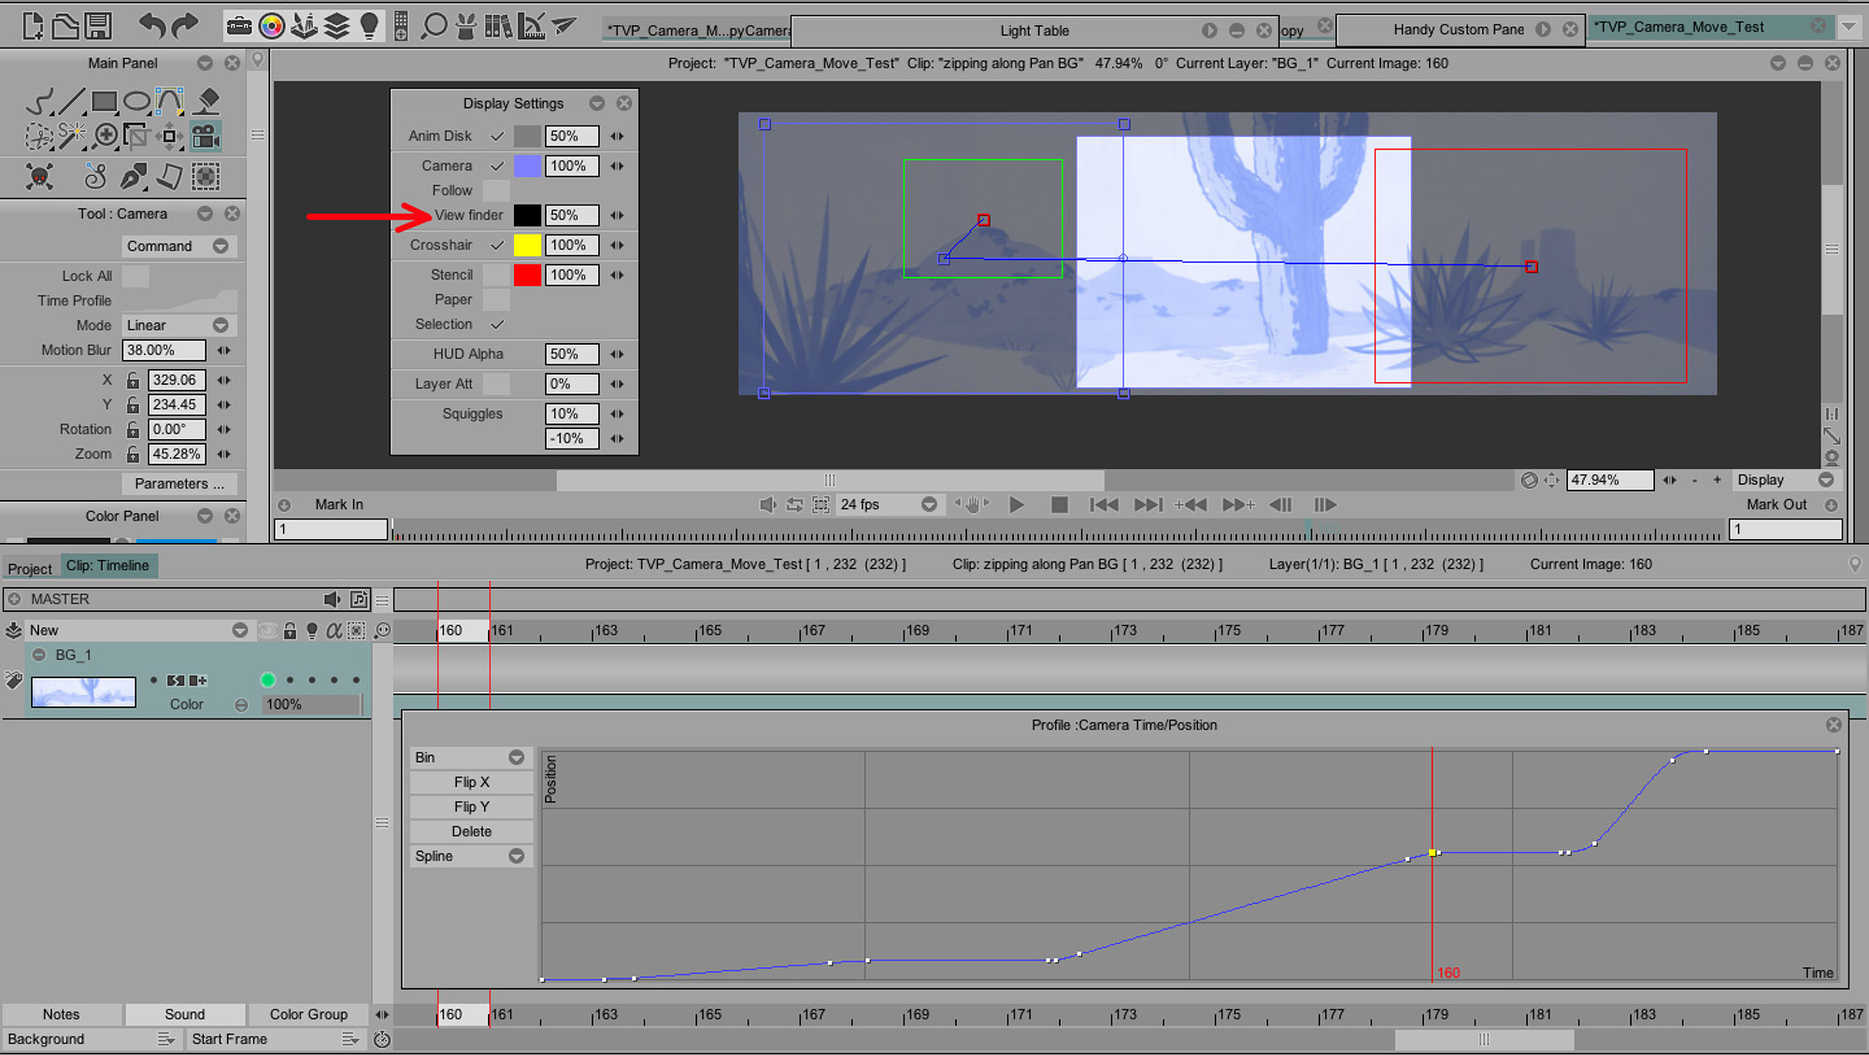Screen dimensions: 1869x1055
Task: Toggle the light table bulb icon in top toolbar
Action: (x=370, y=26)
